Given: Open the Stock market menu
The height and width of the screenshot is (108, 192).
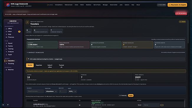Looking at the screenshot, I should [x=114, y=5].
